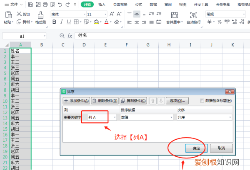Align text left horizontally
Image resolution: width=250 pixels, height=170 pixels.
coord(129,22)
